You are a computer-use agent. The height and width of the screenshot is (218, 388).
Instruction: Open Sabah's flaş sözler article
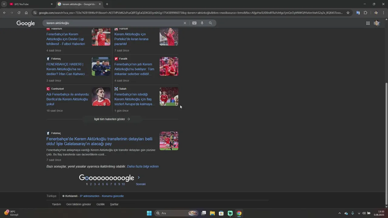[x=135, y=99]
